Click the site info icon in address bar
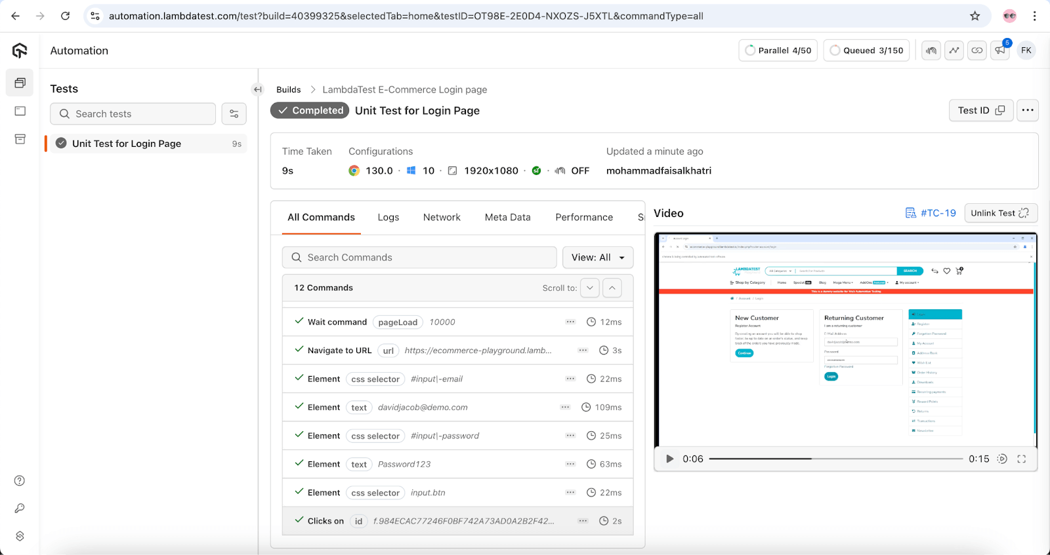Screen dimensions: 1050x555 [x=95, y=16]
